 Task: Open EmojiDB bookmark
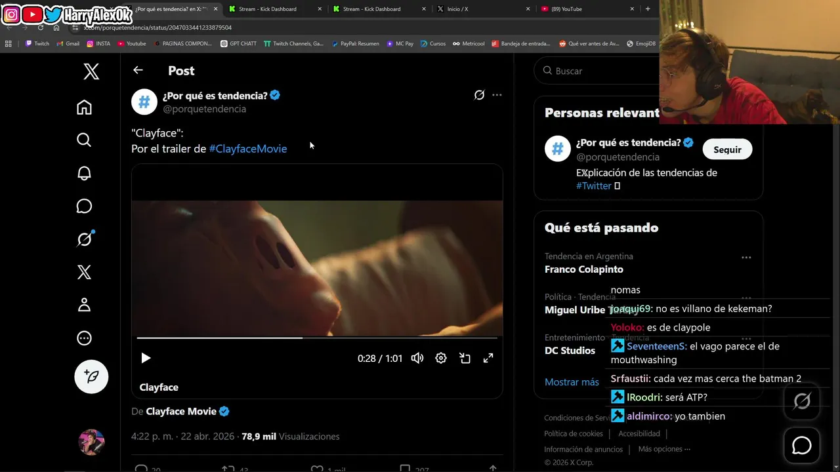(x=641, y=44)
